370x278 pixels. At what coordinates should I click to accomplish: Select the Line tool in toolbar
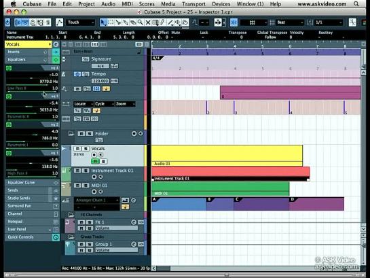coord(170,22)
